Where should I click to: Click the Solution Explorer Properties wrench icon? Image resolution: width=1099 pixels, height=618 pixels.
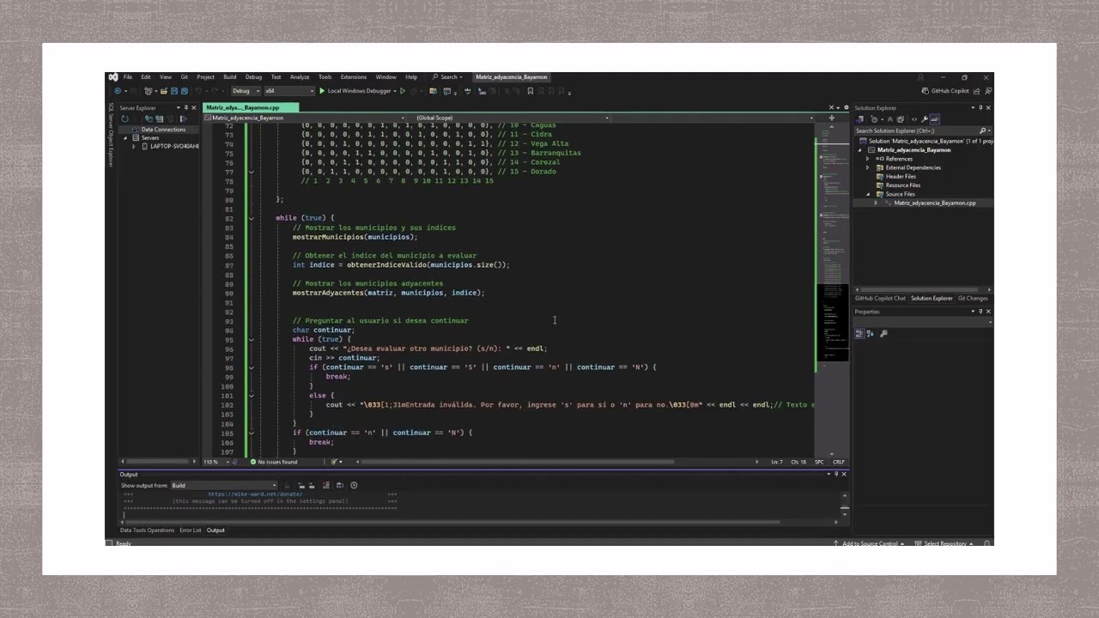coord(925,119)
